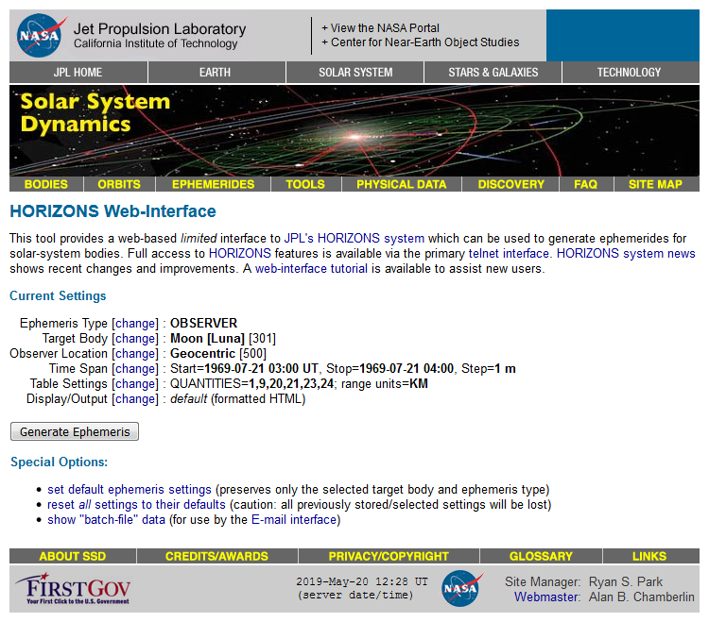Open the STARS & GALAXIES tab
Viewport: 709px width, 622px height.
[493, 73]
